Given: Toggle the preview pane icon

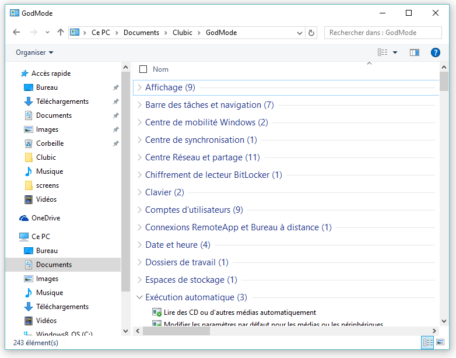Looking at the screenshot, I should 415,52.
